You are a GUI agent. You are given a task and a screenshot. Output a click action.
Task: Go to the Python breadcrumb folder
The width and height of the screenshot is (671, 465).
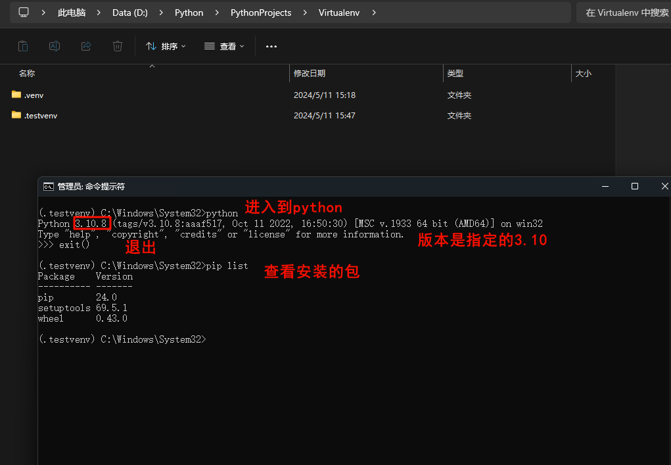[189, 13]
